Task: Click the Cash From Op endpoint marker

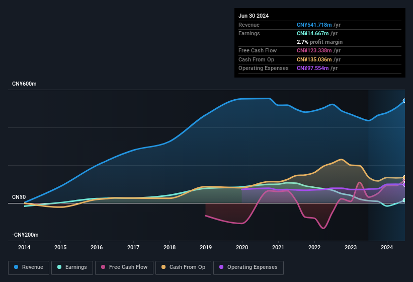Action: (404, 178)
